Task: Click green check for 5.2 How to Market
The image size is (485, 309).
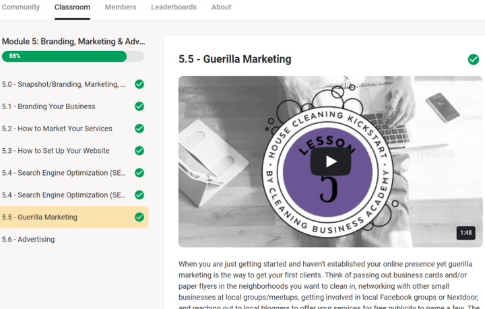Action: click(x=139, y=129)
